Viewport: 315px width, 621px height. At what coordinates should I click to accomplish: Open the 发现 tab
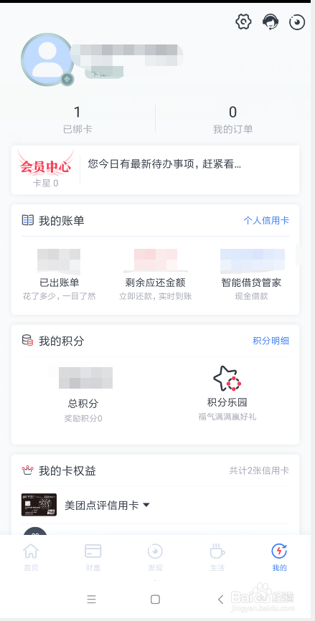point(155,558)
